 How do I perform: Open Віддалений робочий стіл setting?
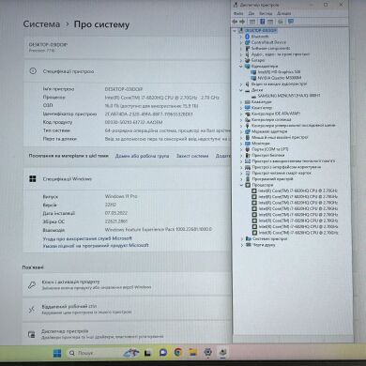127,310
